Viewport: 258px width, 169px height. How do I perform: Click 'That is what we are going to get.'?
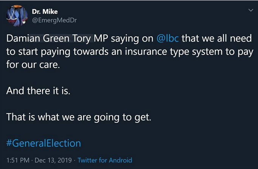pos(79,117)
